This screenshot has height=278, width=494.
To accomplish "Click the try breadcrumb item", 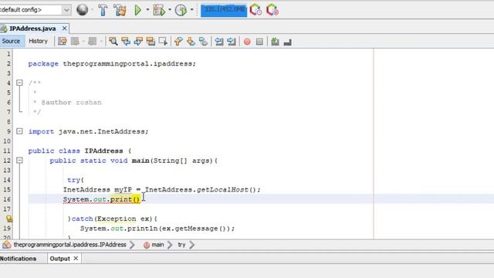I will [181, 245].
